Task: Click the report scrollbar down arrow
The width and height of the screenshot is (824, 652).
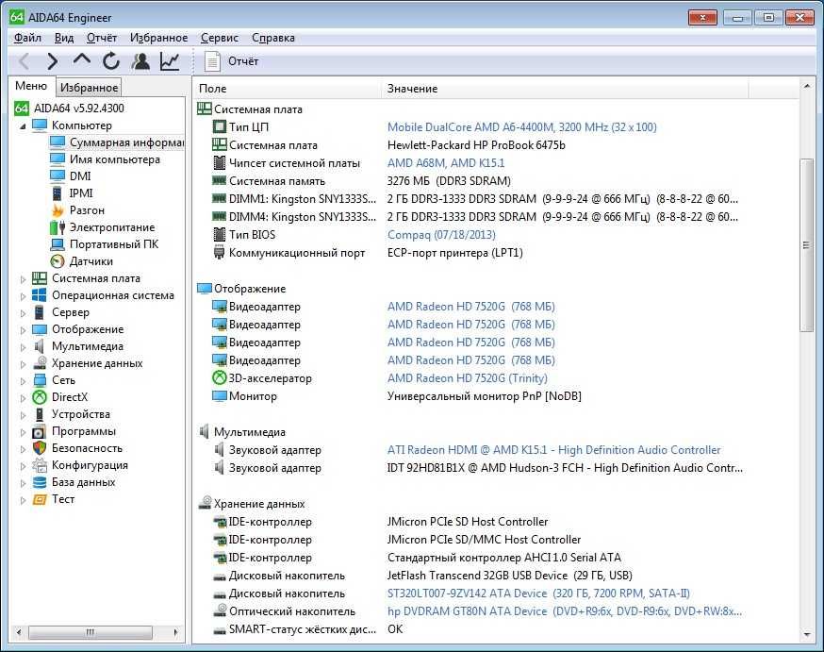Action: [806, 635]
